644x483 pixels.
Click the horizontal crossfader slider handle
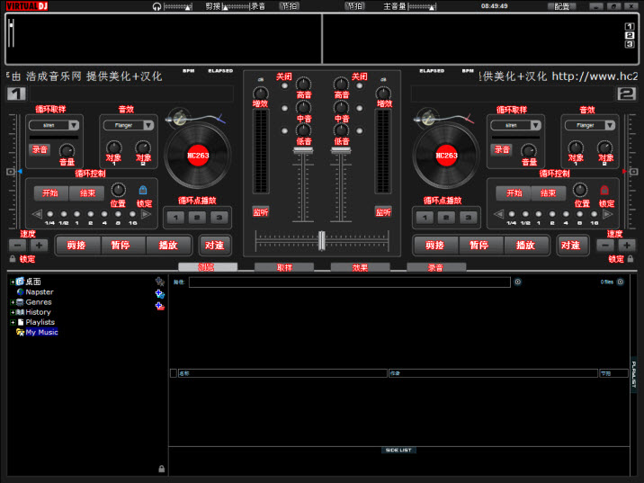(321, 240)
